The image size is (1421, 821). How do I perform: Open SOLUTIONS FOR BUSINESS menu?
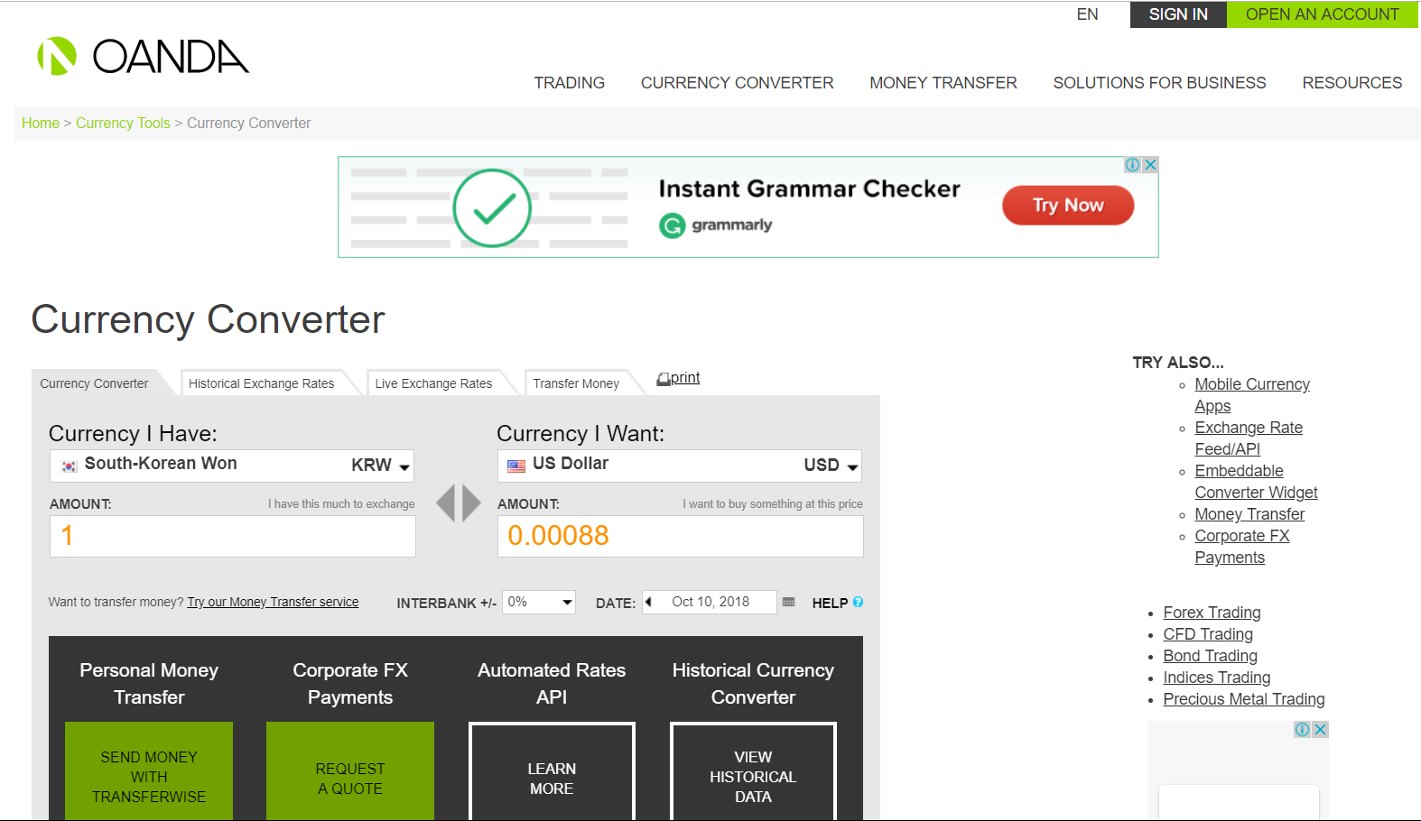(x=1160, y=83)
